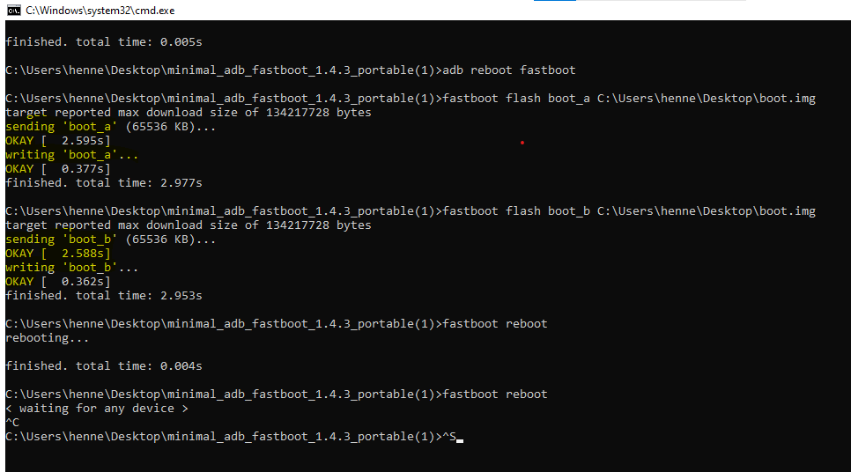This screenshot has width=851, height=472.
Task: Click the '^C' interrupt line
Action: click(x=12, y=422)
